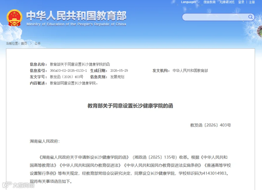The height and width of the screenshot is (190, 262).
Task: Click the line 现将有关事项函告如下。
Action: (x=51, y=181)
